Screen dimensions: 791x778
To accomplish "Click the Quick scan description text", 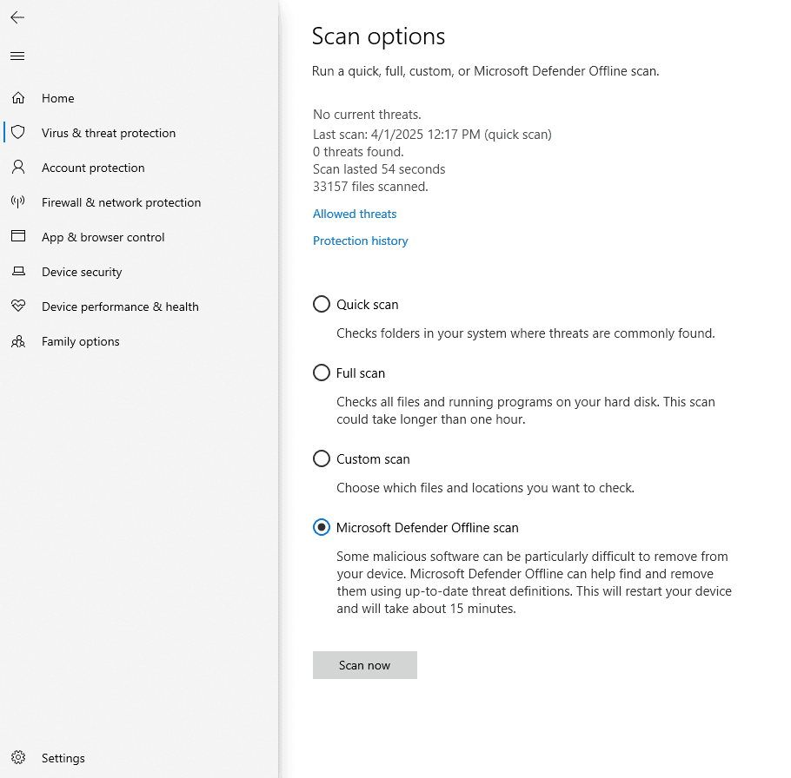I will coord(526,333).
